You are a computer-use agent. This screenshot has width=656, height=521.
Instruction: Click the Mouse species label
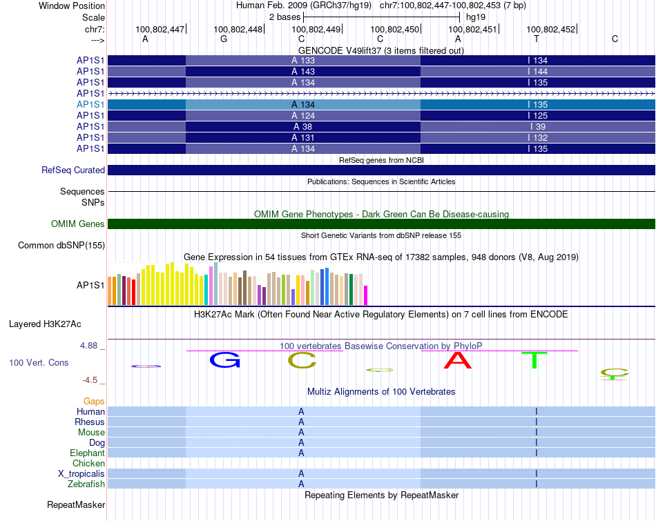[91, 433]
